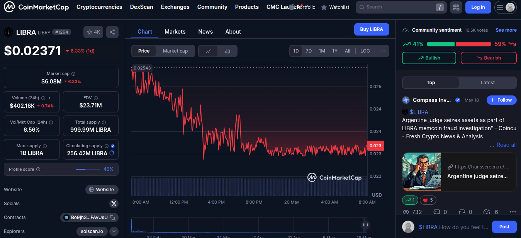This screenshot has width=521, height=238.
Task: Click the CoinMarketCap logo
Action: tap(36, 7)
